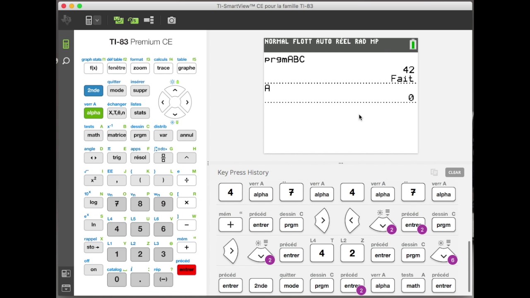530x298 pixels.
Task: Click the keypad panel toggle sidebar icon
Action: [x=66, y=274]
